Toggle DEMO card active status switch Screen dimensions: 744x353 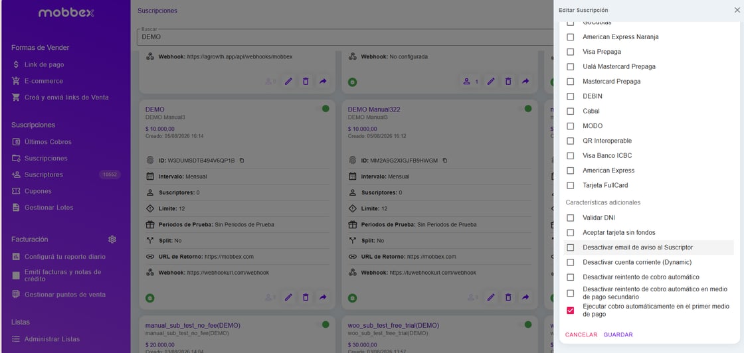tap(323, 109)
